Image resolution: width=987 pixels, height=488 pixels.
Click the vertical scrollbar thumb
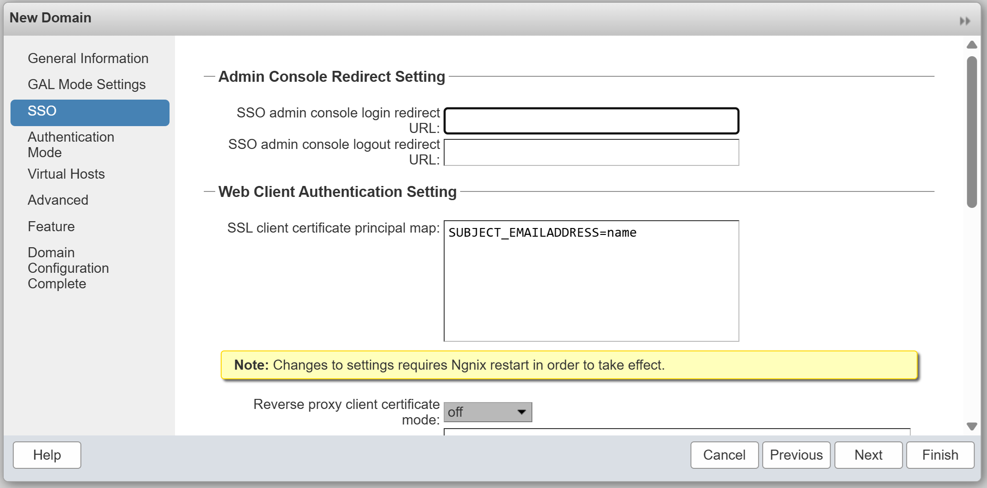click(x=972, y=132)
